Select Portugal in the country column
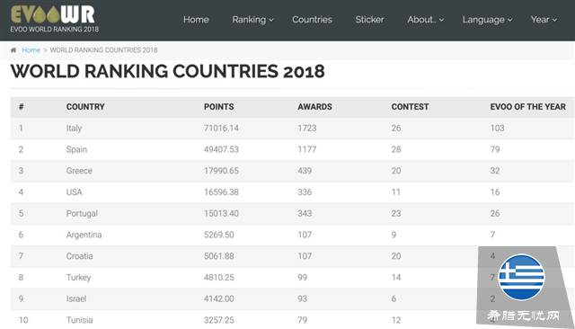Image resolution: width=575 pixels, height=329 pixels. pos(82,213)
